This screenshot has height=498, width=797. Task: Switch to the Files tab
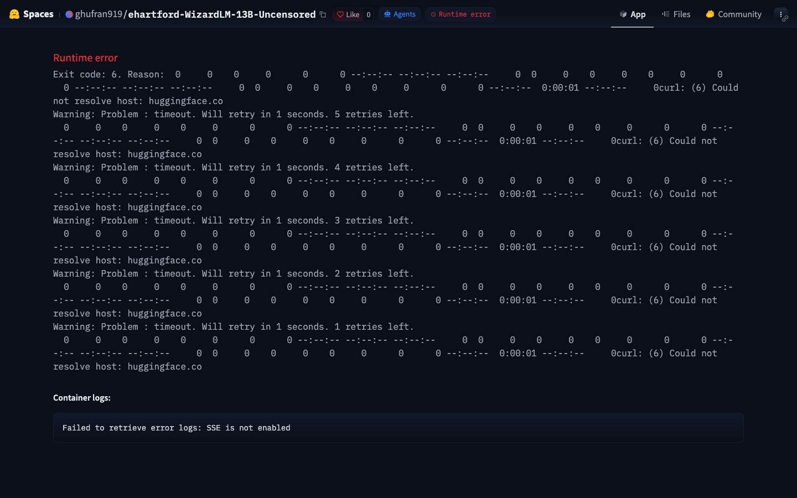(676, 14)
